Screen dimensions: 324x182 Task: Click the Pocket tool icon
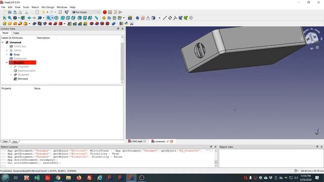(34, 24)
